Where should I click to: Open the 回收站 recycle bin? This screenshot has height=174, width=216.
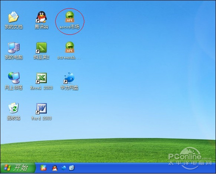click(13, 108)
